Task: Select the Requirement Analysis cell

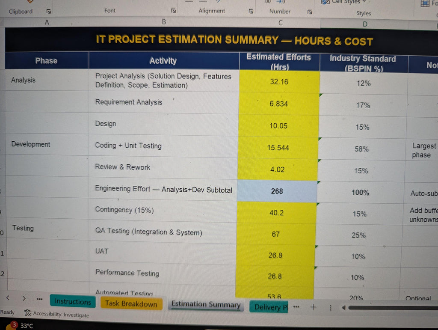Action: (x=164, y=102)
